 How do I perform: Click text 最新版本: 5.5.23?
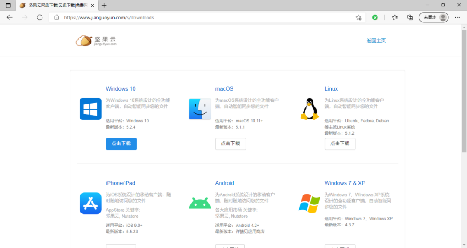point(122,232)
